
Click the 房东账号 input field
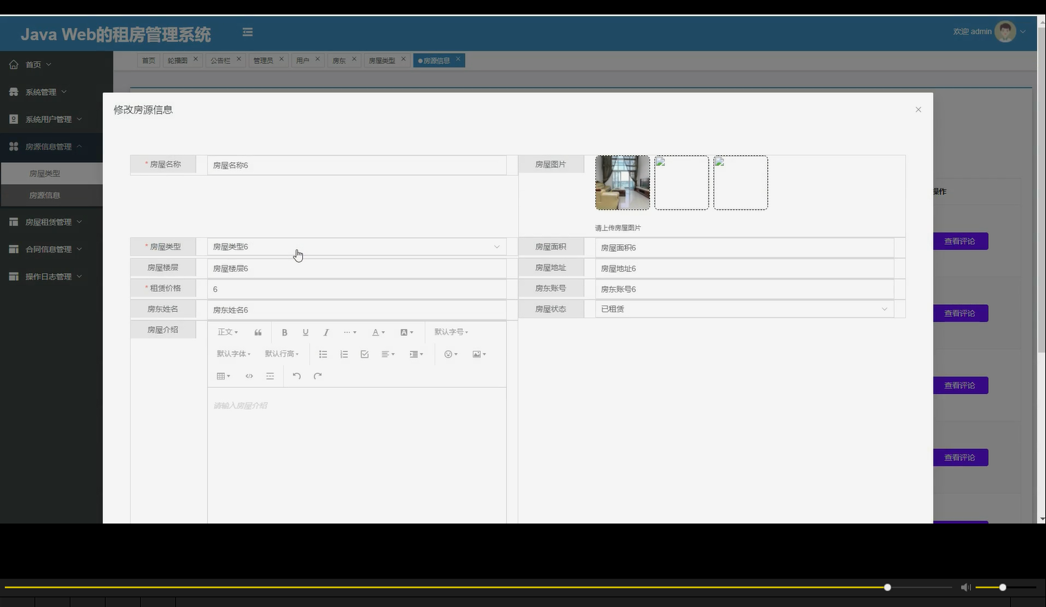[744, 289]
